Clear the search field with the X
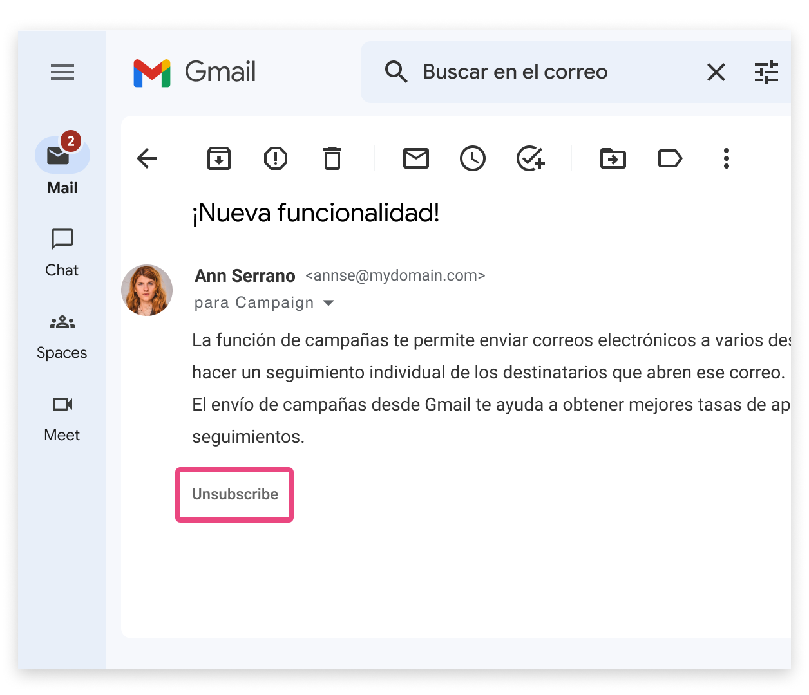This screenshot has width=809, height=695. coord(716,72)
